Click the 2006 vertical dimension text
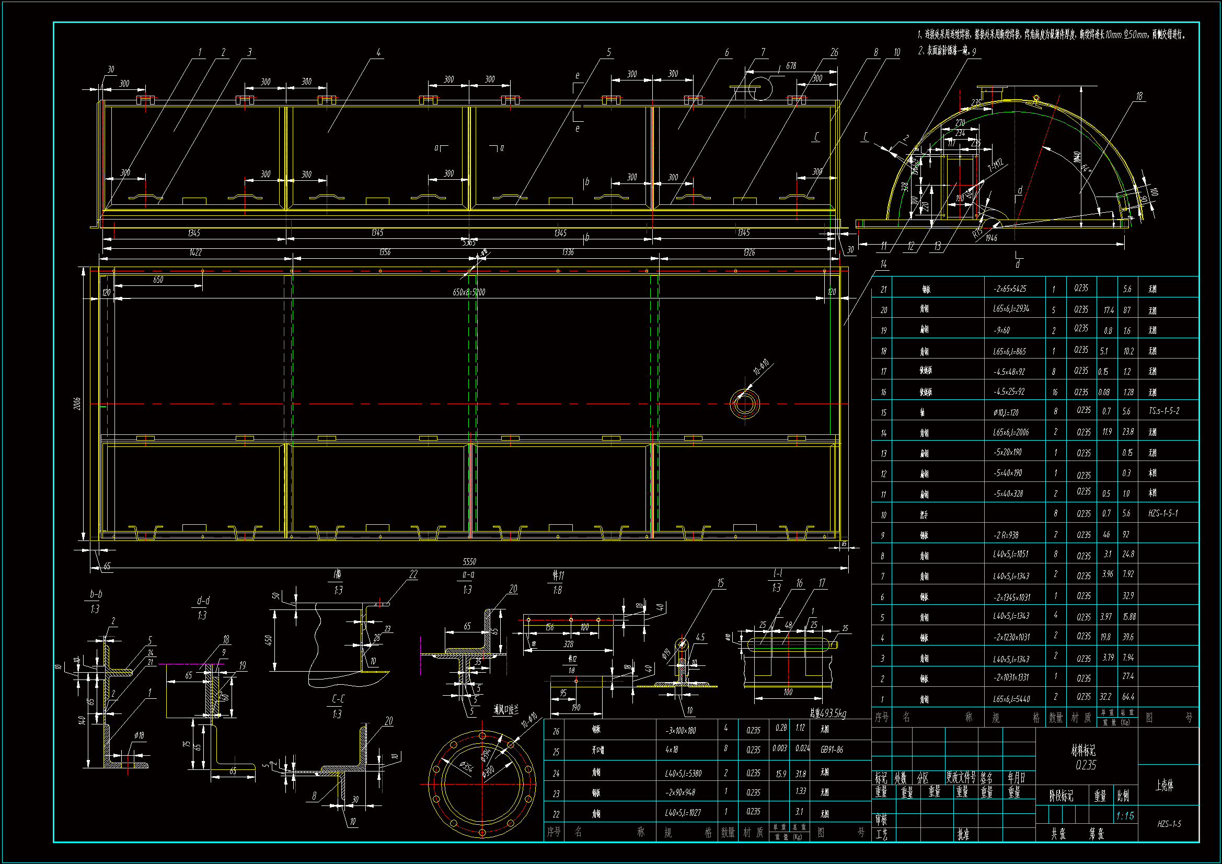1222x864 pixels. coord(77,403)
